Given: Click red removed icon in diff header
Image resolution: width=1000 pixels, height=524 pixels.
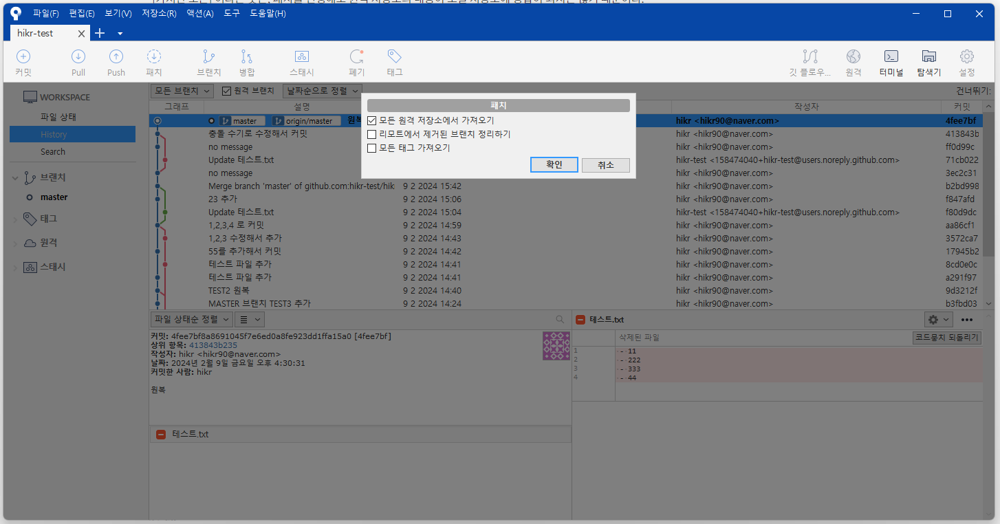Looking at the screenshot, I should click(x=580, y=320).
